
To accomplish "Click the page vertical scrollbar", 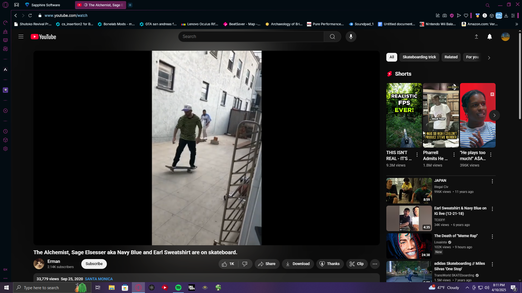I will (x=520, y=76).
